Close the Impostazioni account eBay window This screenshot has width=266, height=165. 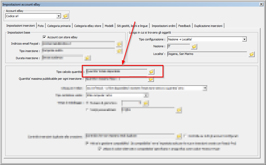click(x=261, y=4)
